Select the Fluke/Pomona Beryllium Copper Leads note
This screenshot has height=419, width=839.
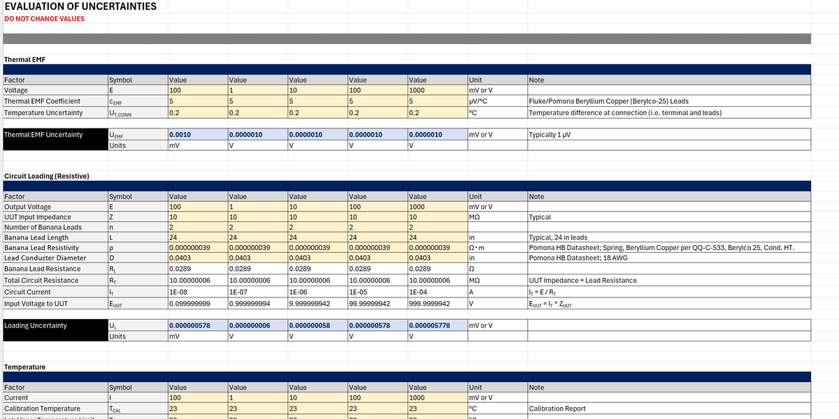[x=608, y=101]
